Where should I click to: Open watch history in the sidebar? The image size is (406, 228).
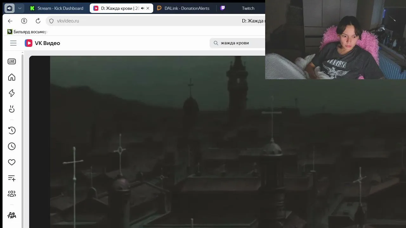tap(12, 130)
